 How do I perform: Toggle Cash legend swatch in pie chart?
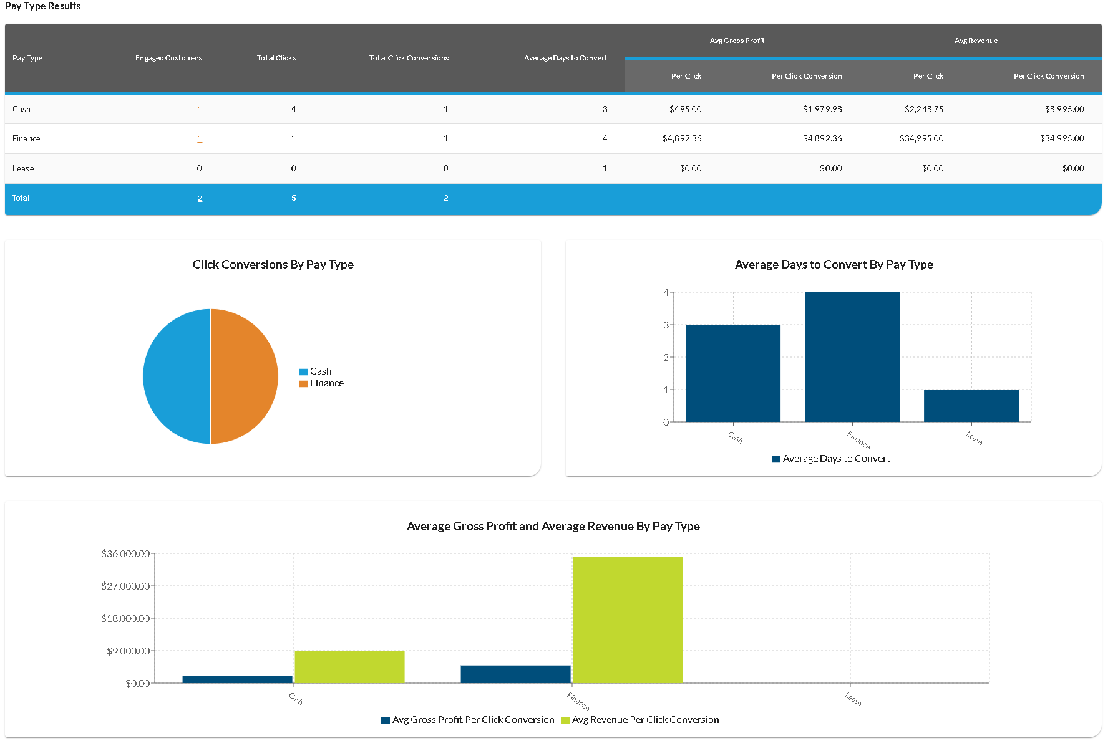click(x=303, y=372)
